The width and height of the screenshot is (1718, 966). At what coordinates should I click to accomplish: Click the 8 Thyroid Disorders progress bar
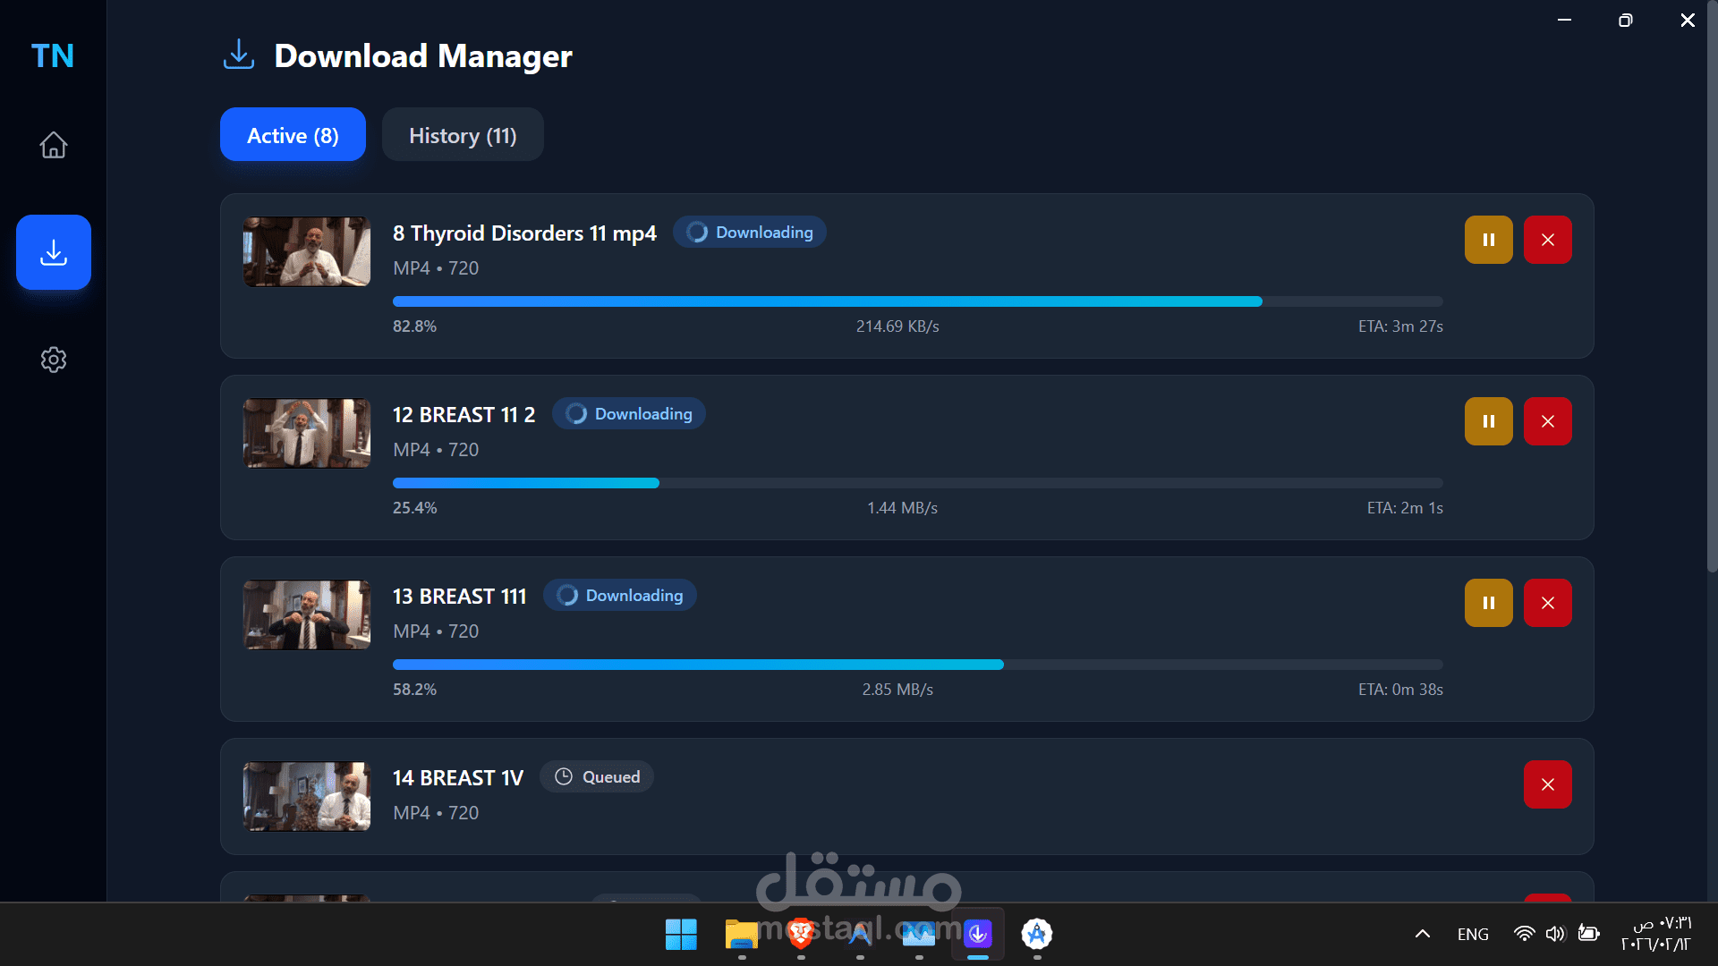click(917, 301)
